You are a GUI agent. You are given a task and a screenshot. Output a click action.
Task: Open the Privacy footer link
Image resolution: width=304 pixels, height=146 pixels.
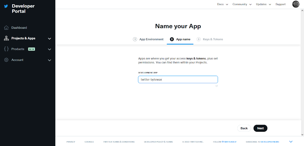(x=71, y=142)
